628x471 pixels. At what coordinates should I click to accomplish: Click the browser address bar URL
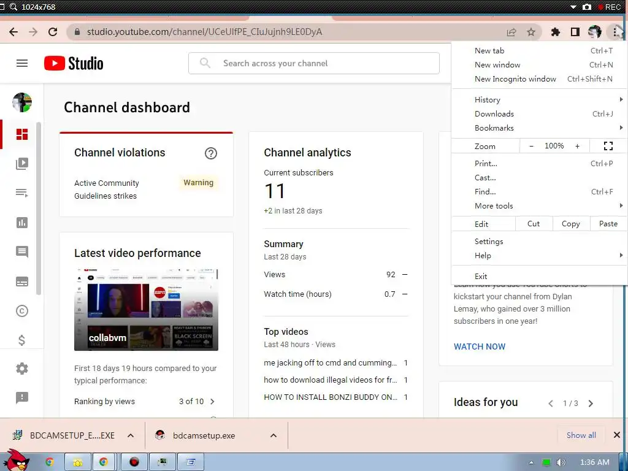[205, 32]
